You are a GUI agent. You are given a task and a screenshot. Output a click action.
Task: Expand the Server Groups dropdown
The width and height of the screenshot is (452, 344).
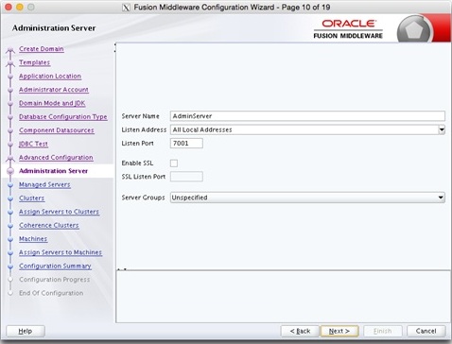pos(307,198)
